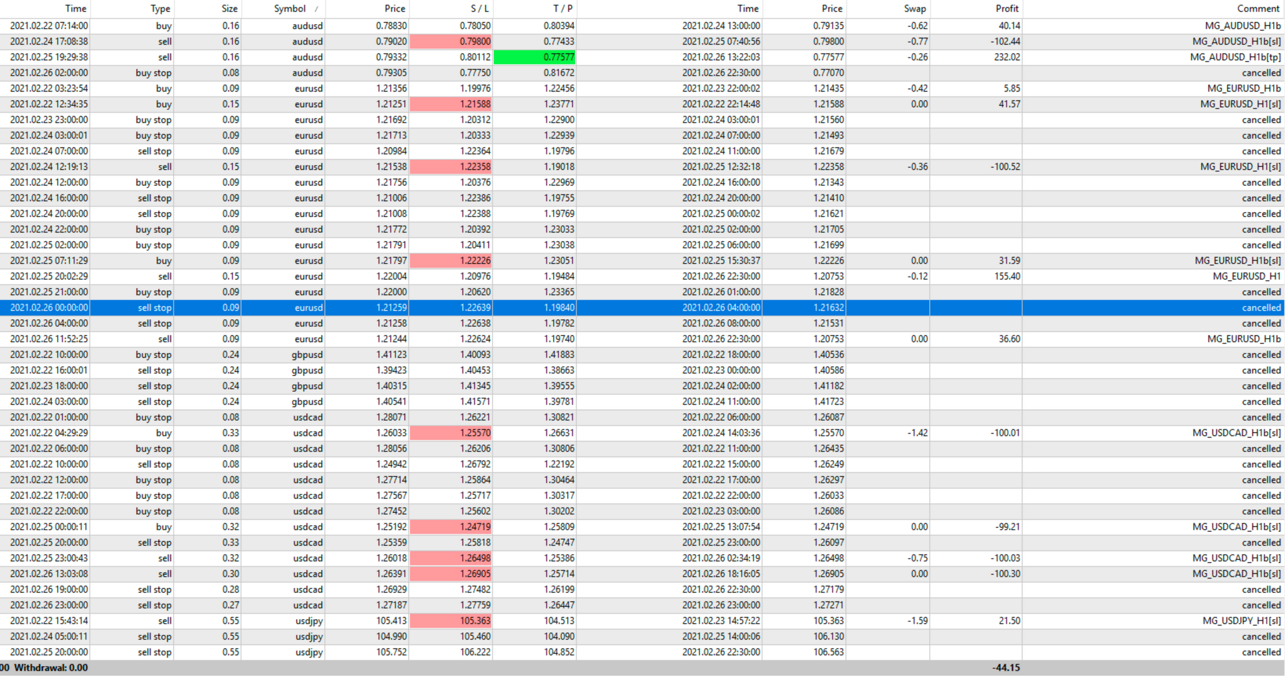This screenshot has height=676, width=1285.
Task: Click the T / P column header
Action: click(x=562, y=8)
